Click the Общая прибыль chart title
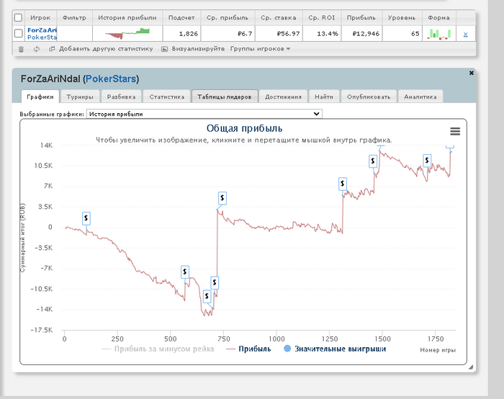The image size is (504, 399). point(244,128)
